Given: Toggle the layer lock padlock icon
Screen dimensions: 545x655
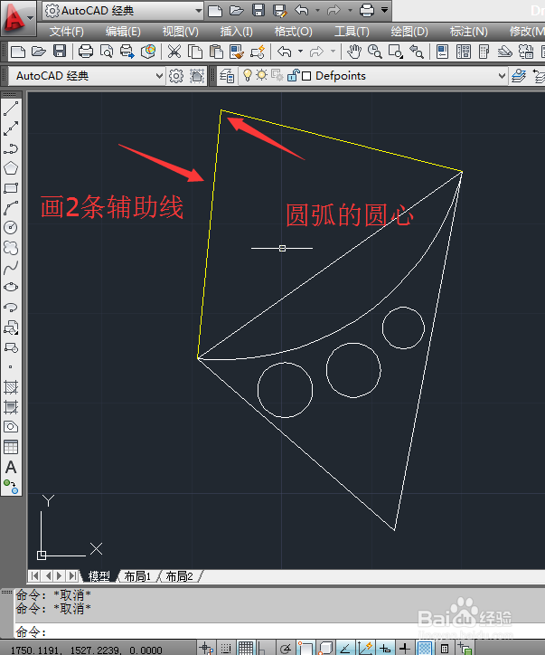Looking at the screenshot, I should coord(293,76).
